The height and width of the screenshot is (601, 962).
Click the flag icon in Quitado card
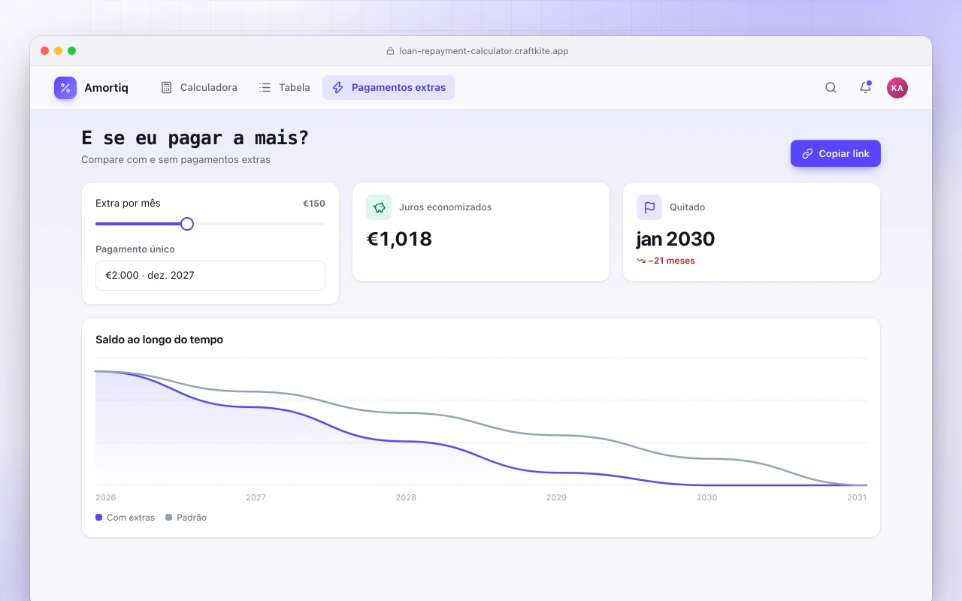(x=649, y=207)
